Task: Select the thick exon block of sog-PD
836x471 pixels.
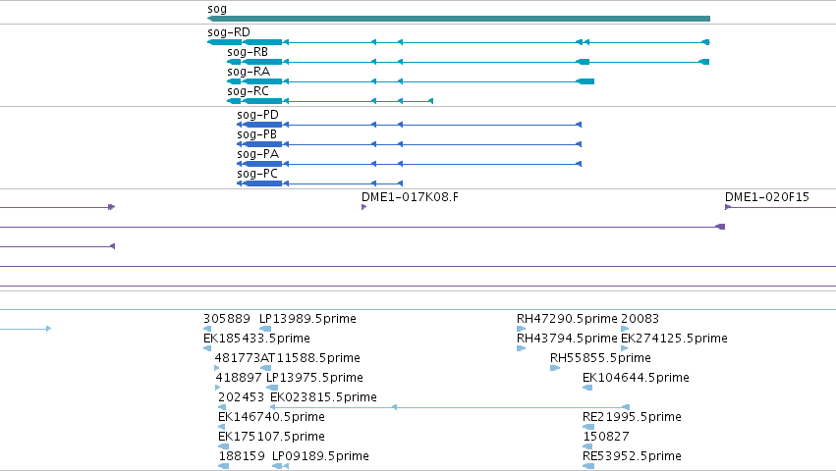Action: click(x=263, y=125)
